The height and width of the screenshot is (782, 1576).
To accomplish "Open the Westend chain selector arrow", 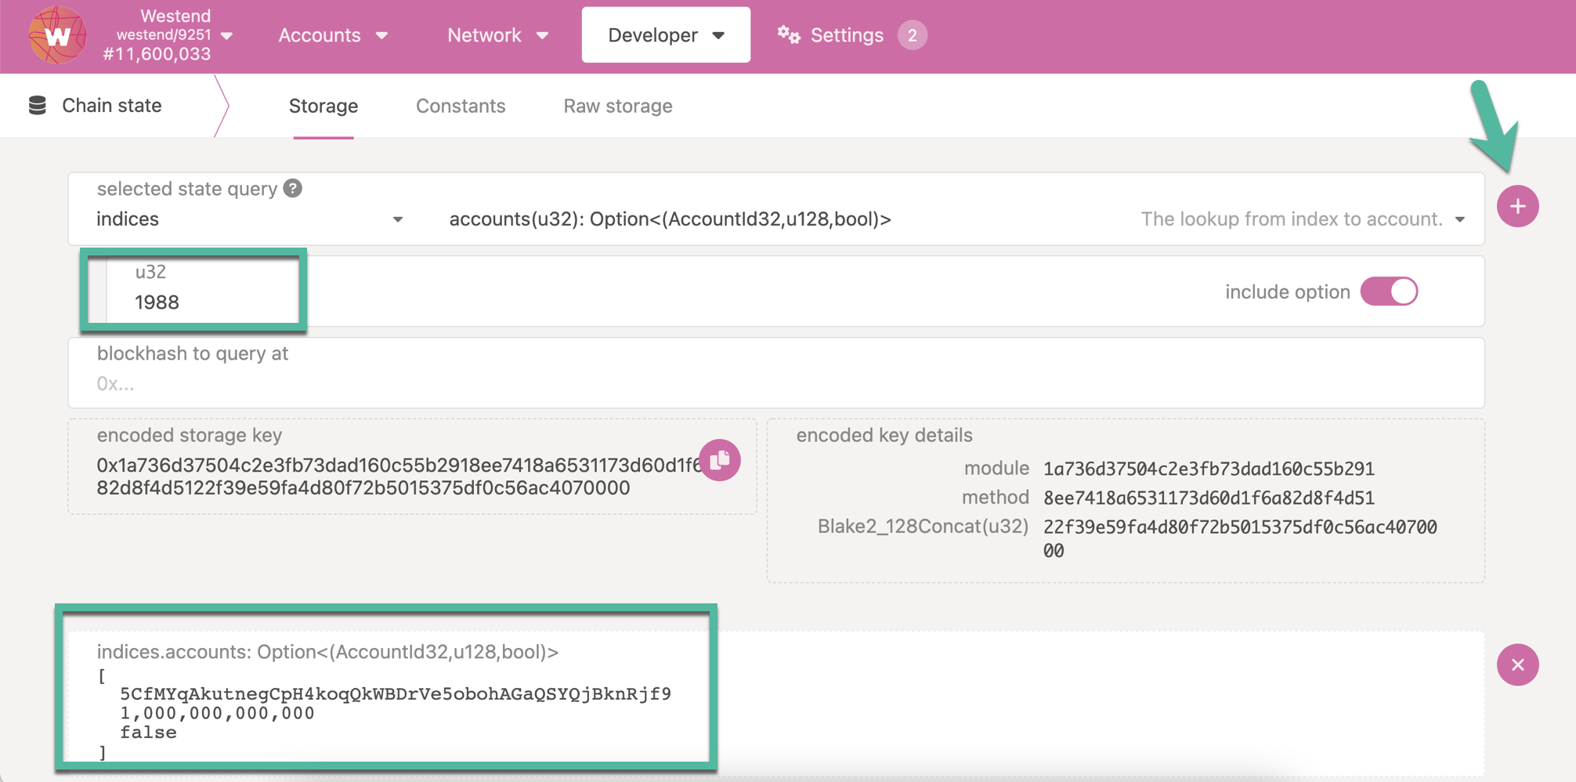I will tap(227, 35).
